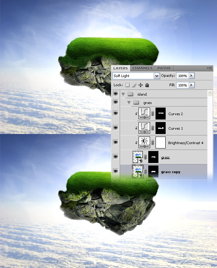Image resolution: width=217 pixels, height=268 pixels.
Task: Toggle grass copy mask link icon
Action: (145, 171)
